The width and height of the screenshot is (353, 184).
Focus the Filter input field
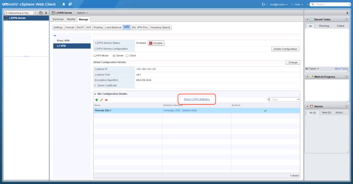pyautogui.click(x=284, y=100)
